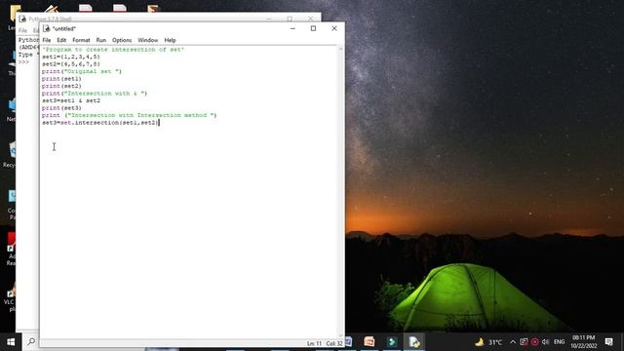Open the weather widget showing 31°C
Image resolution: width=624 pixels, height=351 pixels.
click(488, 342)
